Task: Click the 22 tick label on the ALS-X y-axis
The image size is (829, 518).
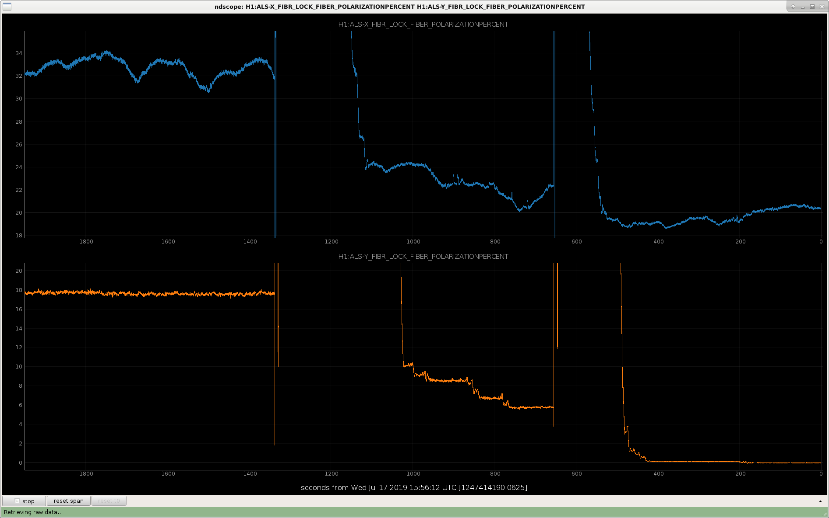Action: pos(18,190)
